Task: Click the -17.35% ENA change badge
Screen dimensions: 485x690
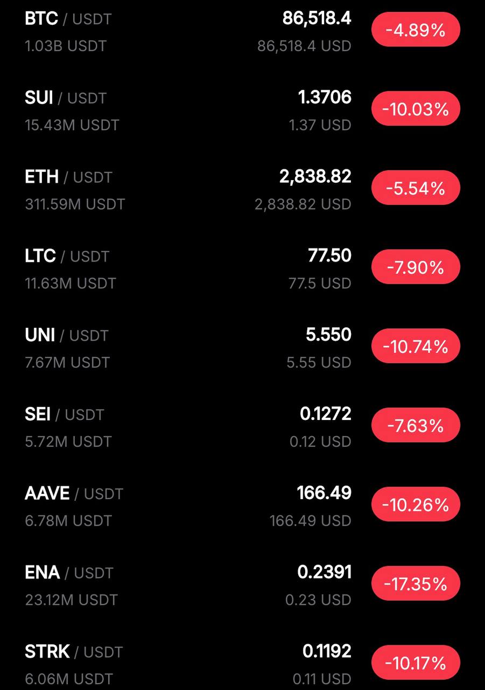Action: [416, 584]
